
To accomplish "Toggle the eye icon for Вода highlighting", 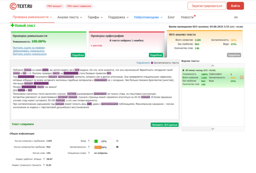I will (117, 141).
